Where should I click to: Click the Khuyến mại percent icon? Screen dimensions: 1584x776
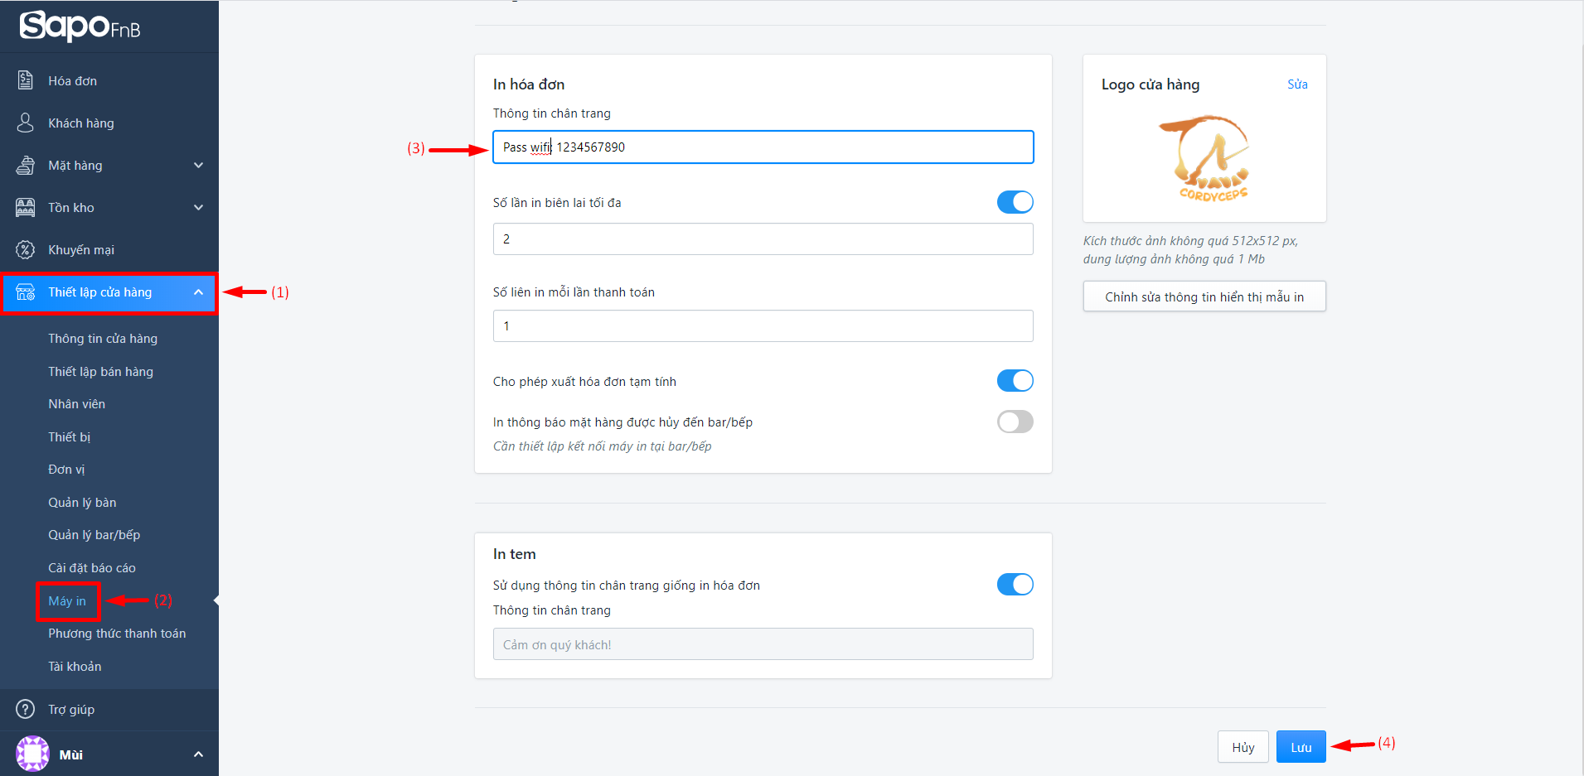(x=26, y=249)
